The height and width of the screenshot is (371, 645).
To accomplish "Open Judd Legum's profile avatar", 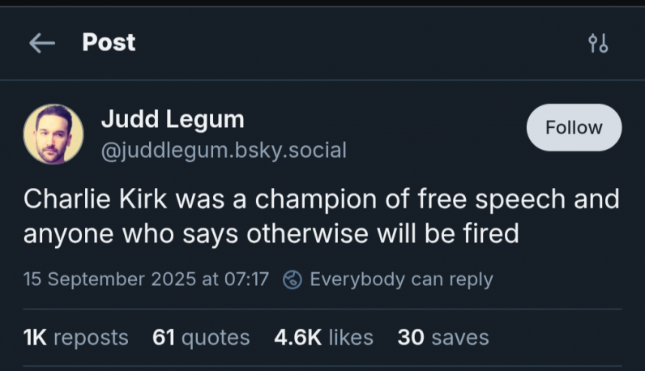I will pyautogui.click(x=53, y=134).
